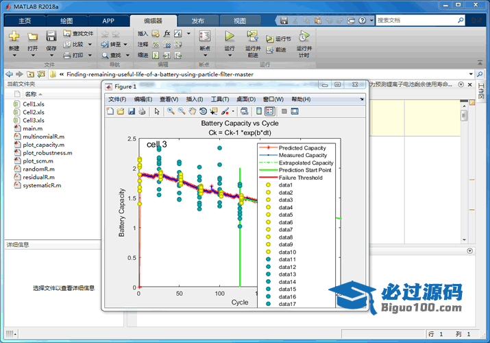Click Run and Advance (运行并前进) icon
This screenshot has height=343, width=490.
pos(252,36)
